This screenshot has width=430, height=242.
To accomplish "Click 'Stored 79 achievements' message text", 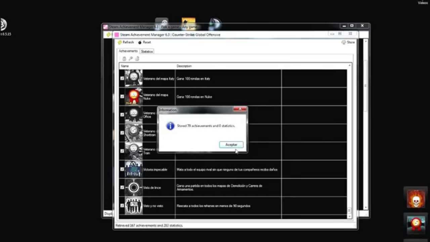I will 206,126.
